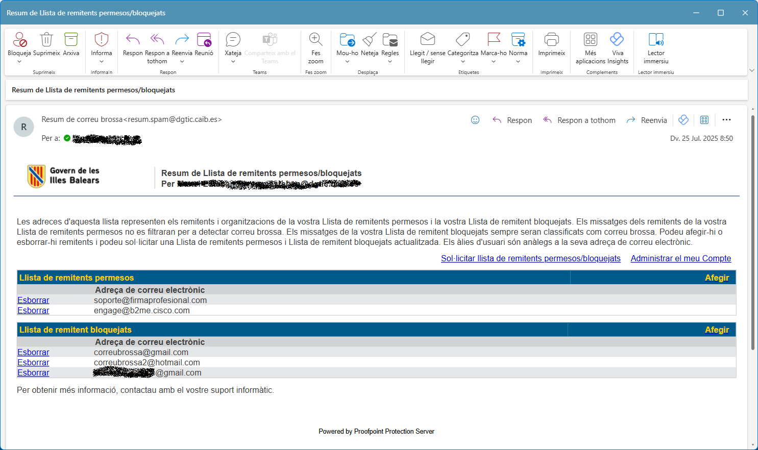Select the soporte@firmaprofesional.com address text

pyautogui.click(x=150, y=301)
